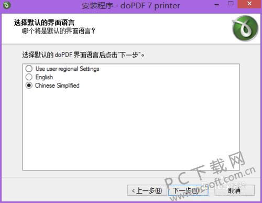Go back with the 上一步(B) button

point(147,190)
